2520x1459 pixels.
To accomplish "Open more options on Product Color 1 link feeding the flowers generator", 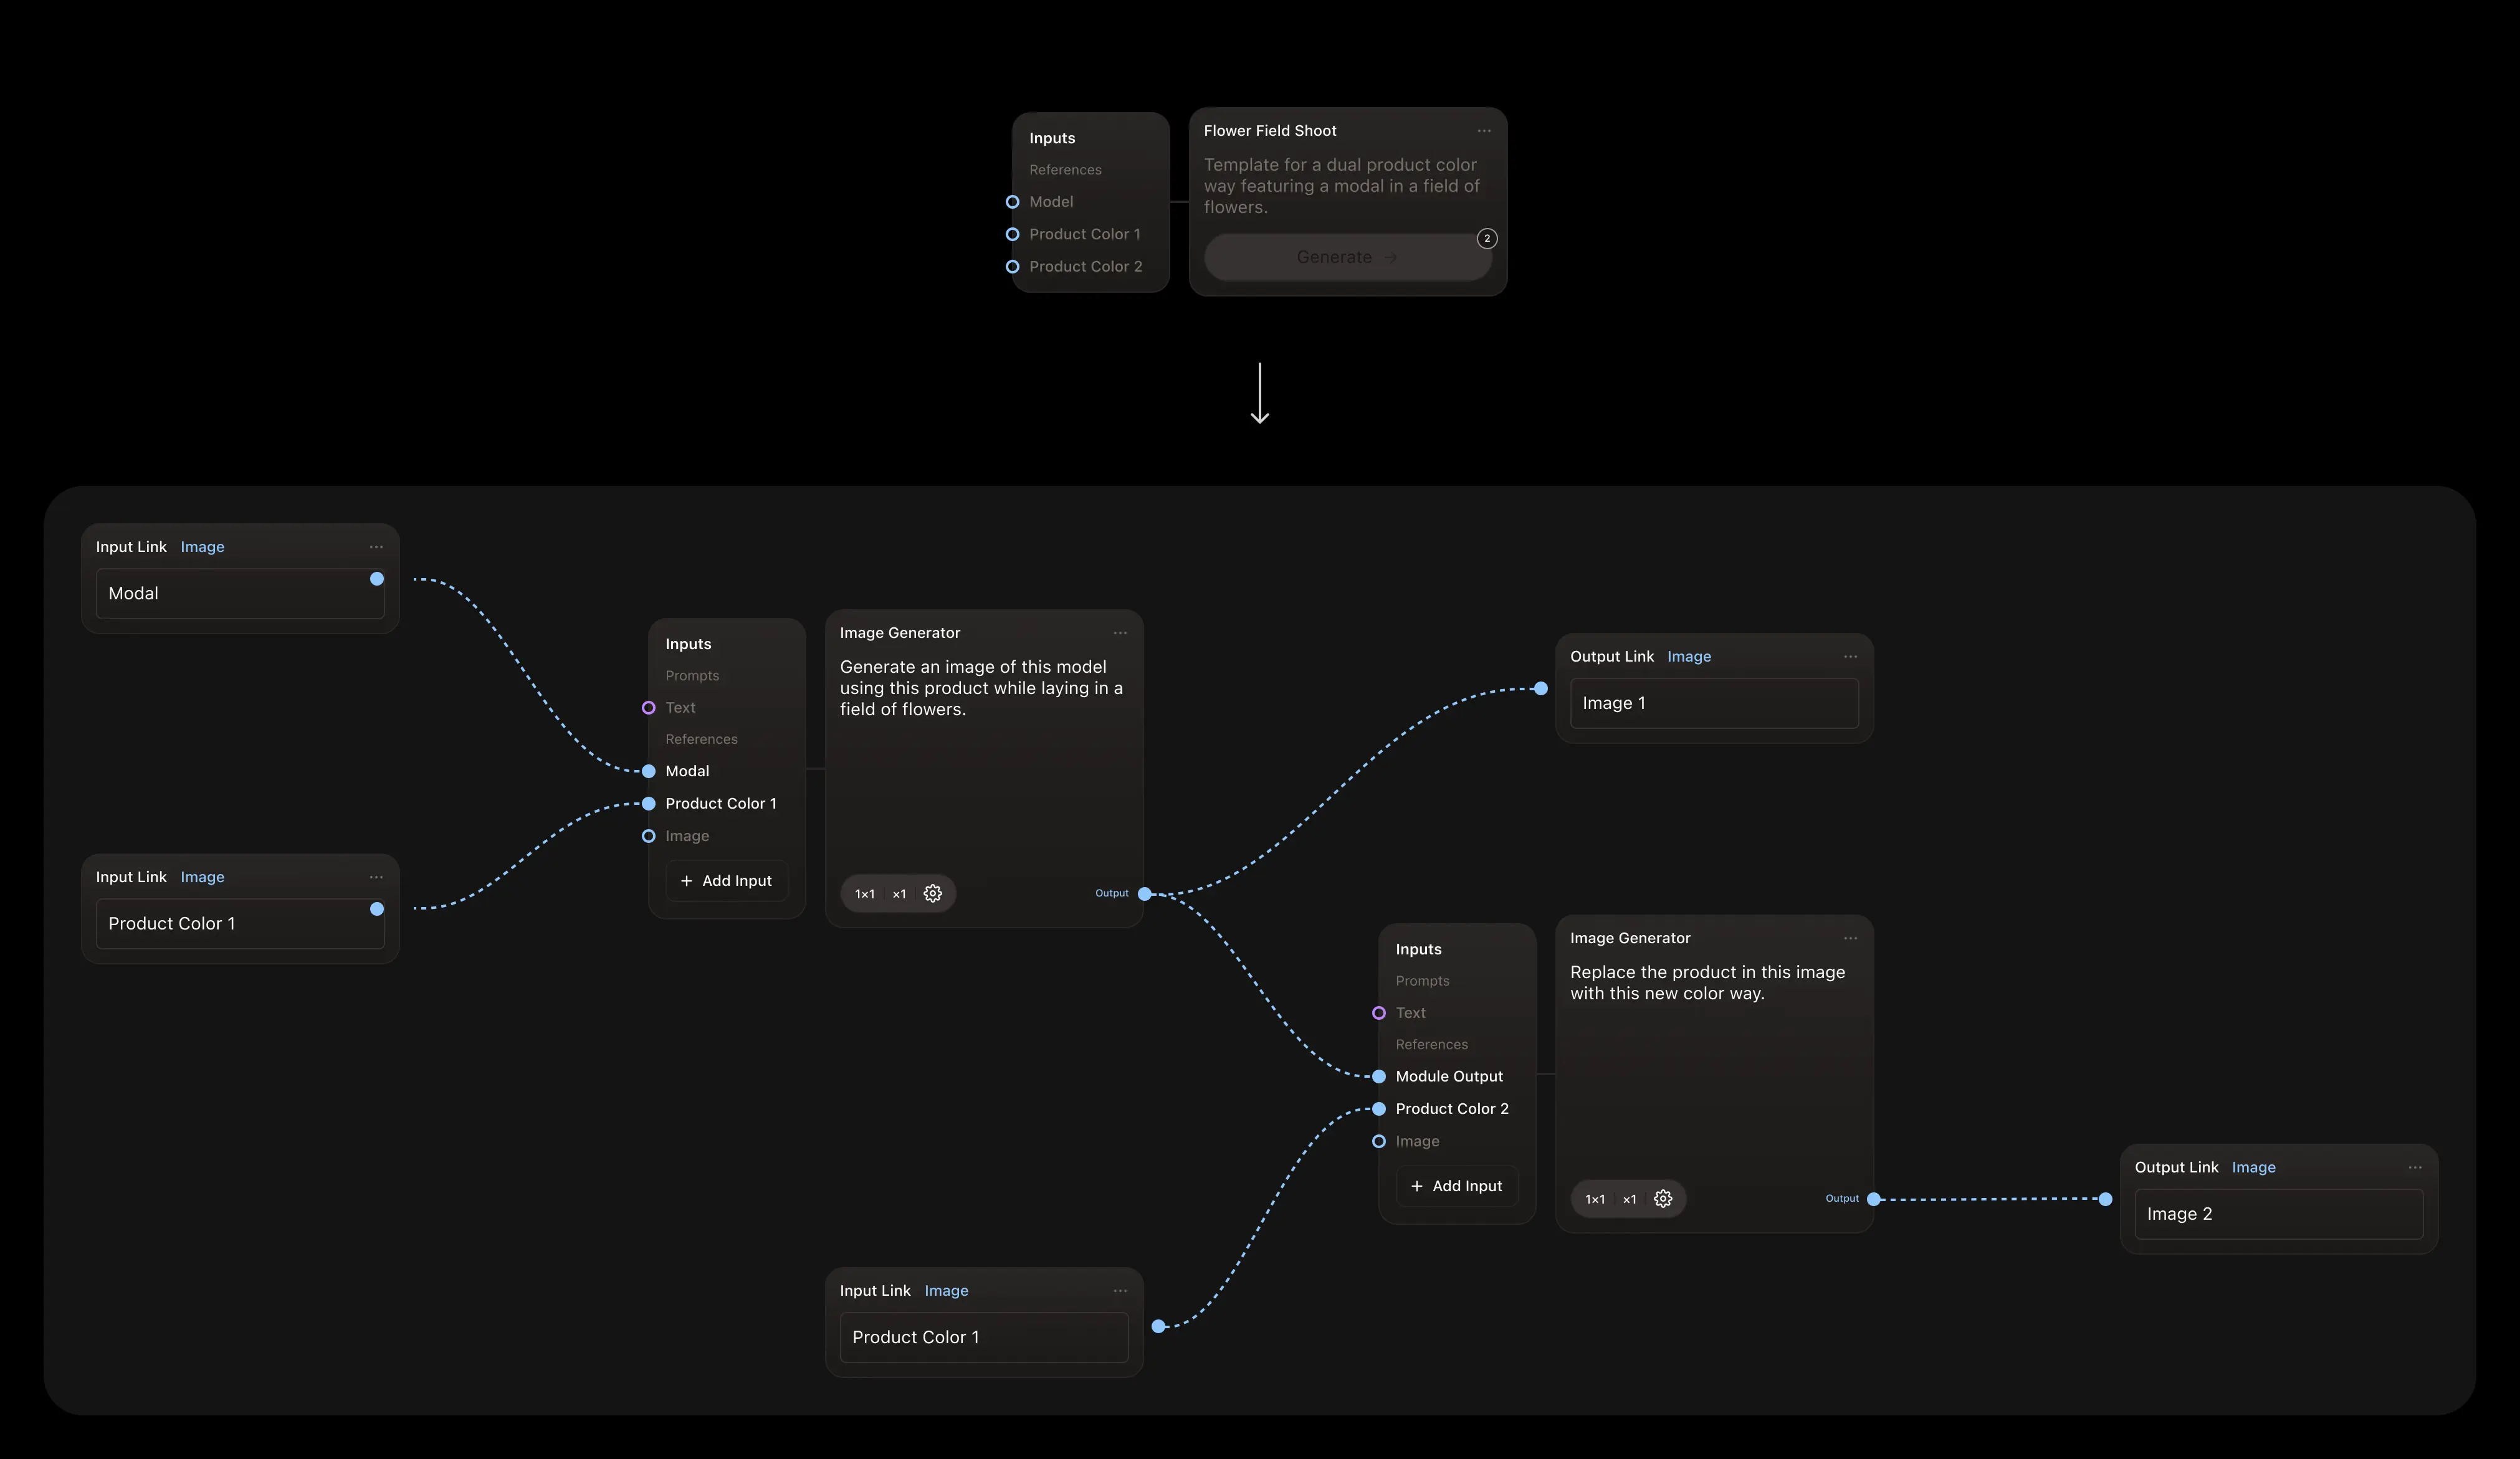I will [x=376, y=877].
